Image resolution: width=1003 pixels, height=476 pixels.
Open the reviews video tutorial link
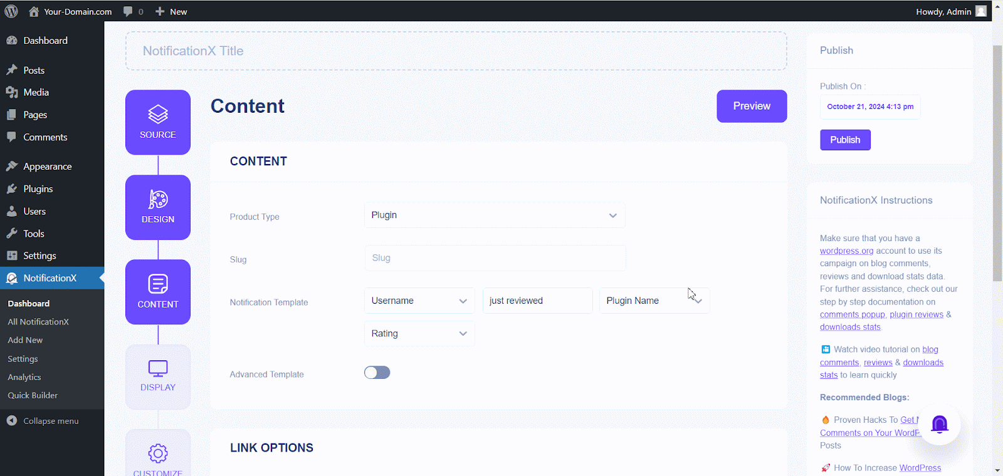(x=878, y=363)
